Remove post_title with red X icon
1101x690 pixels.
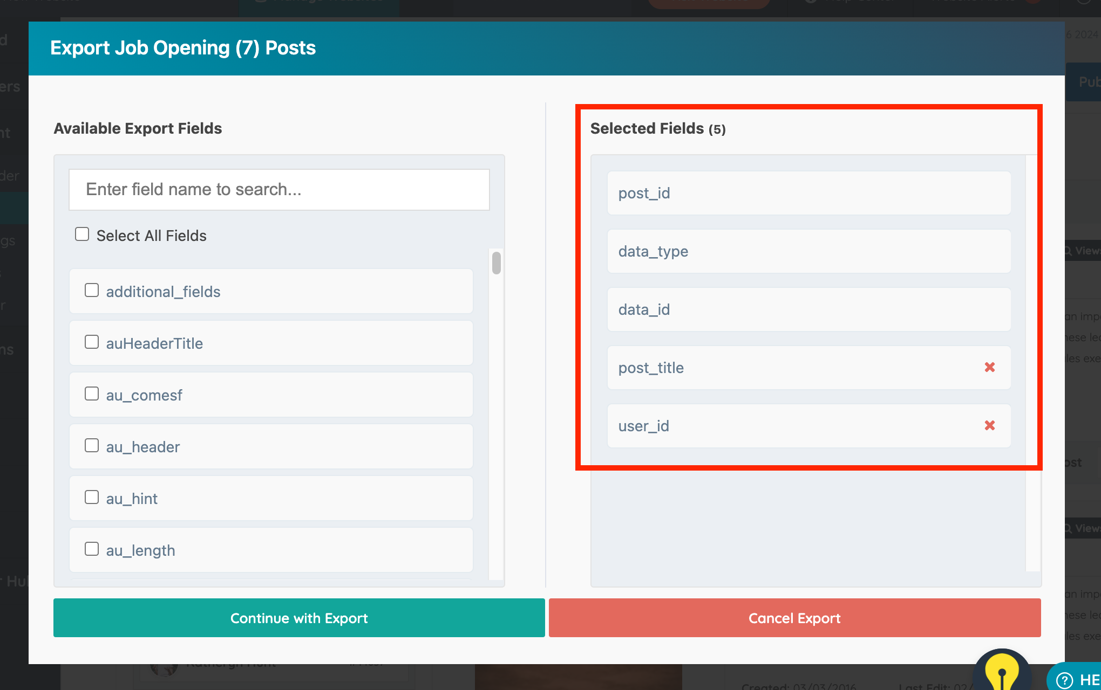click(x=989, y=367)
